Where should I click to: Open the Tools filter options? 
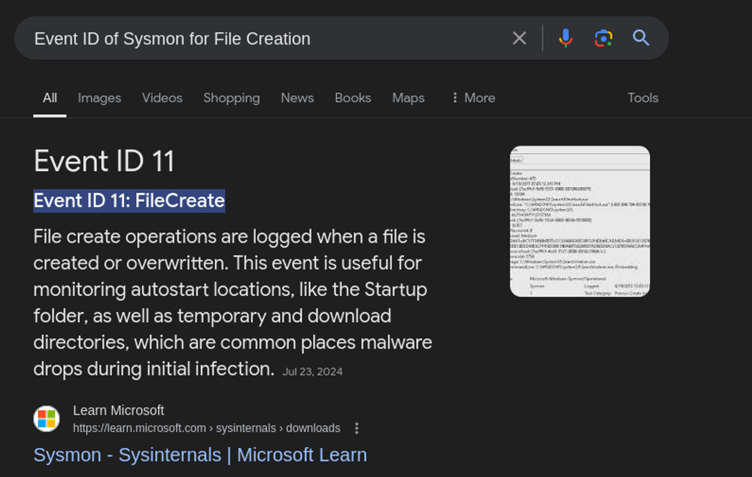click(643, 98)
